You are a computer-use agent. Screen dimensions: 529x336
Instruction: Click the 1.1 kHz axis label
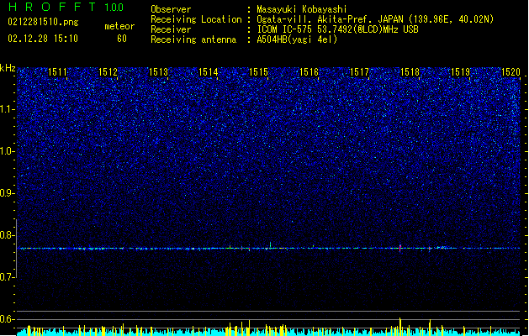(x=7, y=109)
